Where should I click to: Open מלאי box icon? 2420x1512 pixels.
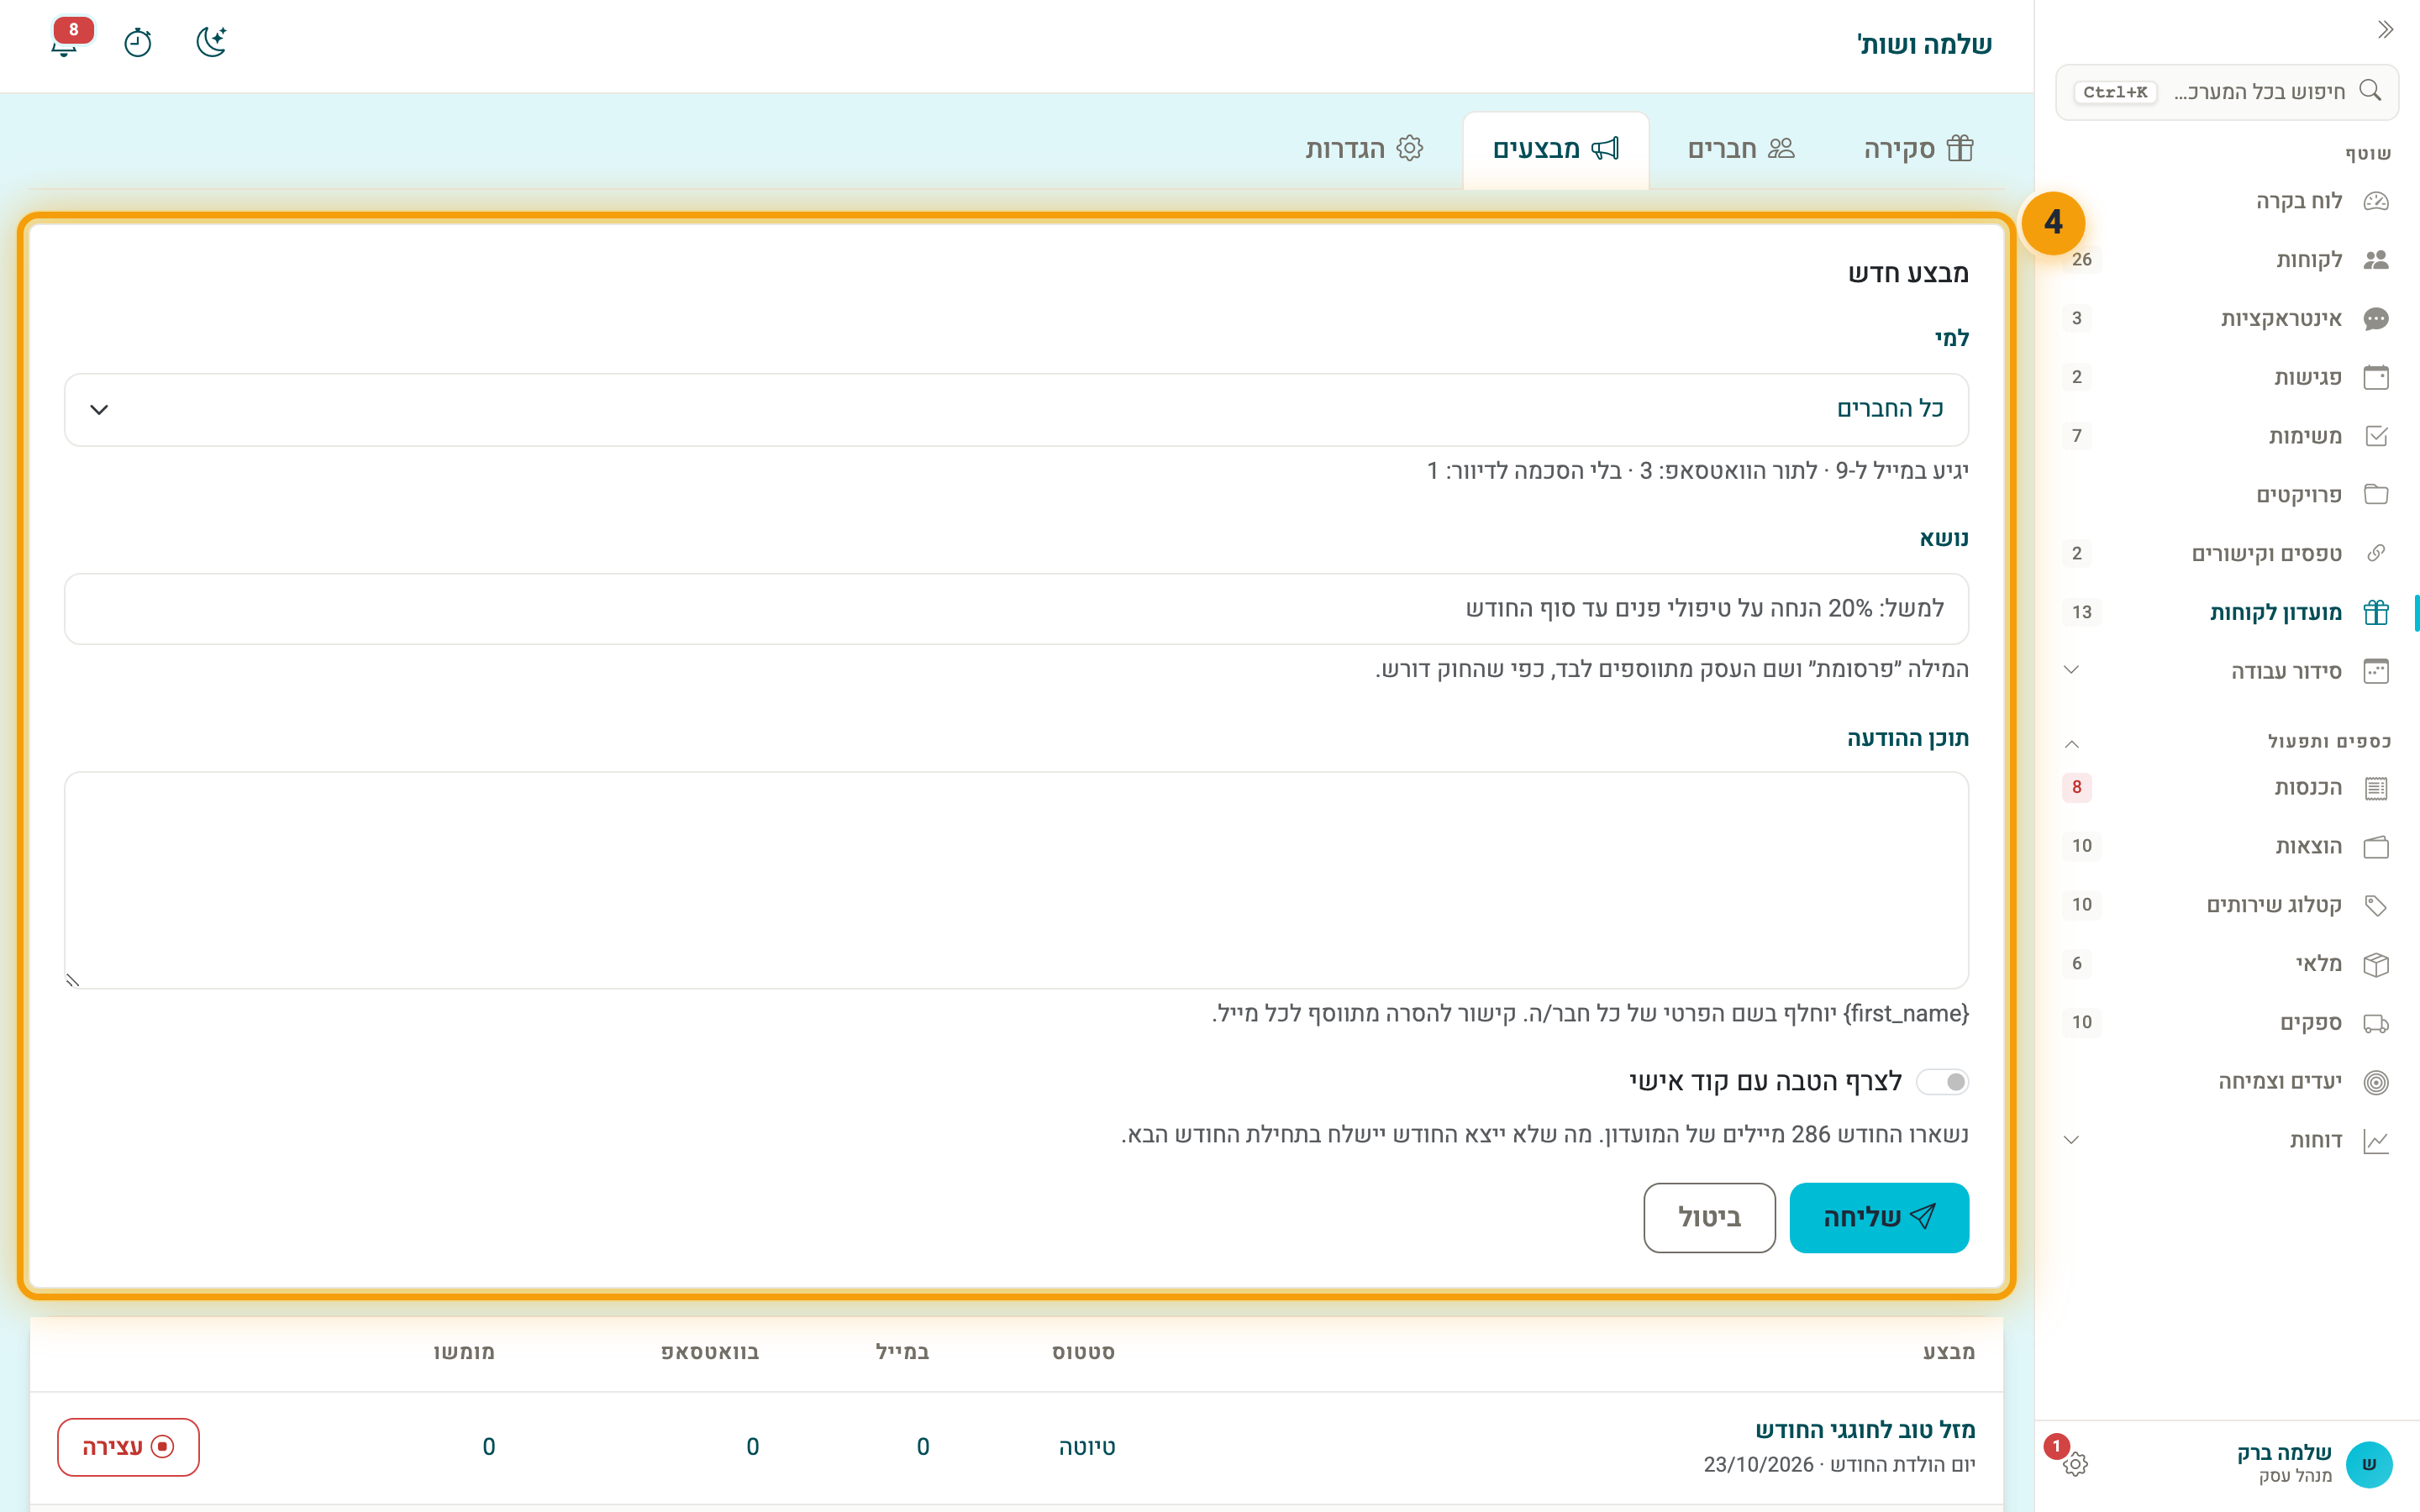2376,964
